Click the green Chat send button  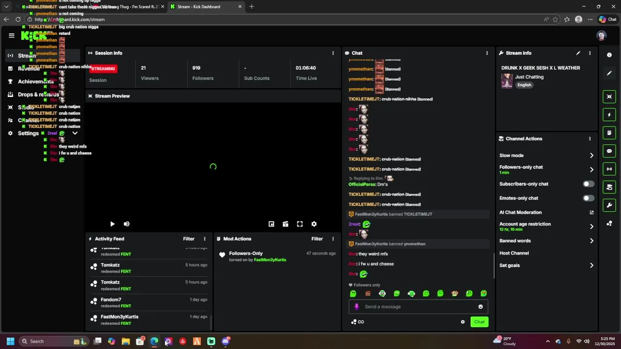pyautogui.click(x=479, y=322)
